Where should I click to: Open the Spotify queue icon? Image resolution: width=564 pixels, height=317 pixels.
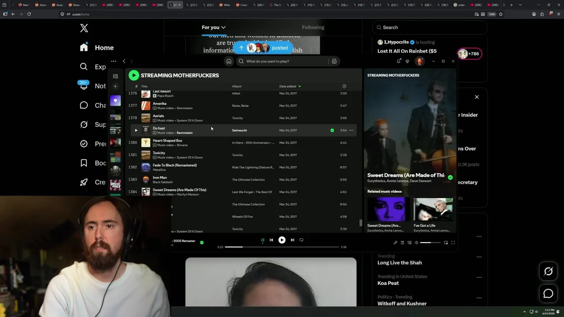click(x=402, y=243)
